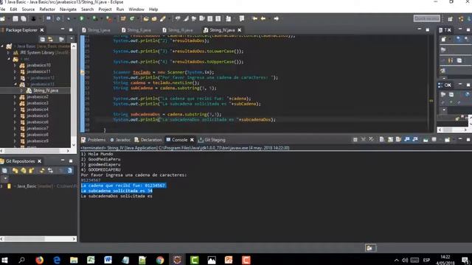
Task: Click the Open Type icon in the toolbar
Action: coord(146,18)
